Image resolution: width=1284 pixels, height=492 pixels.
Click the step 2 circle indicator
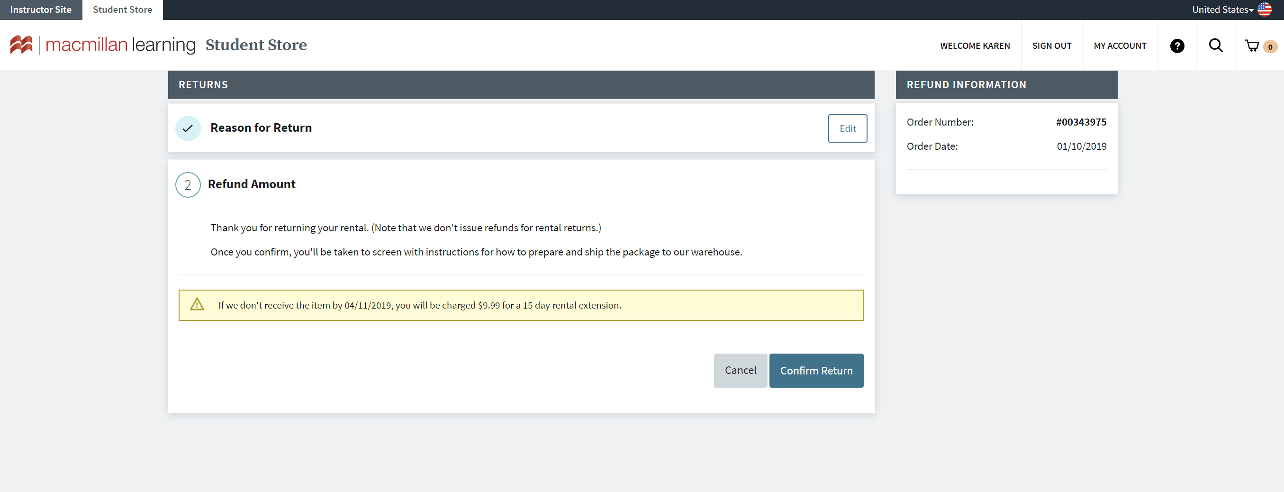188,185
